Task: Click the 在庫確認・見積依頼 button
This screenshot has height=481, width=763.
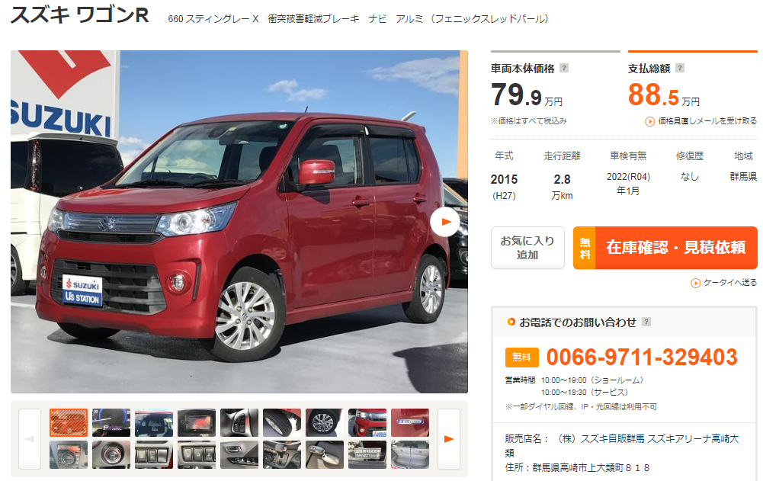Action: [665, 248]
